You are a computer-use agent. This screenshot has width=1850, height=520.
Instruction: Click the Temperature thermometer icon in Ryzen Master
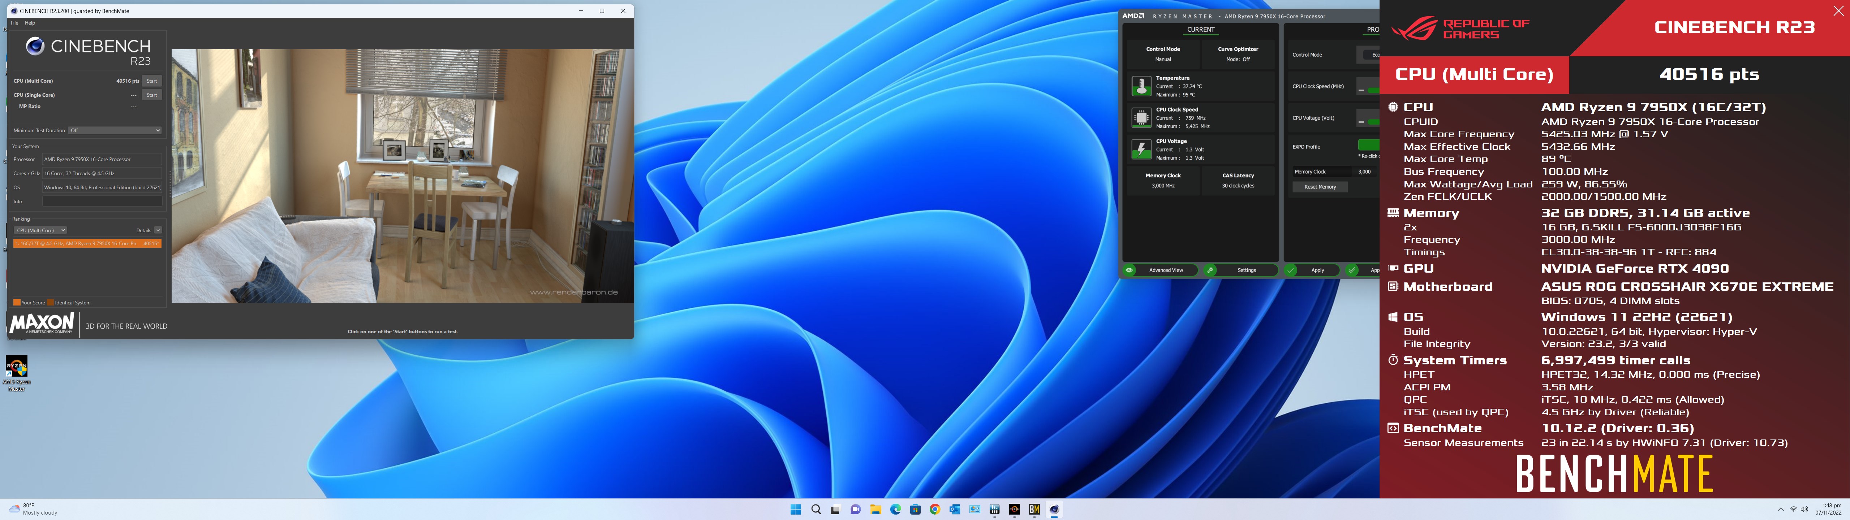(x=1141, y=86)
